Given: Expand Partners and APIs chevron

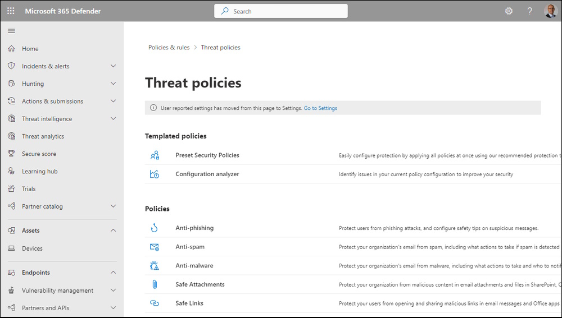Looking at the screenshot, I should pyautogui.click(x=114, y=308).
